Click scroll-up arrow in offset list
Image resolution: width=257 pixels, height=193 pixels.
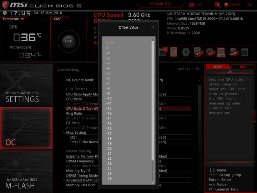click(x=153, y=39)
